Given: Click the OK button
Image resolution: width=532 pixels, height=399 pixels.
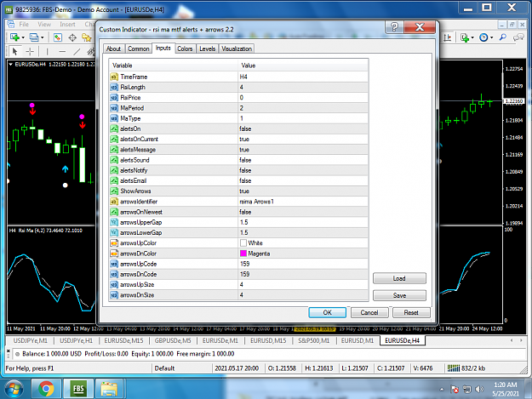Looking at the screenshot, I should click(x=327, y=312).
